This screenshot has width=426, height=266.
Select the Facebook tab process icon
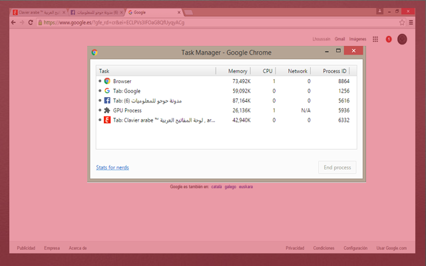[x=106, y=100]
